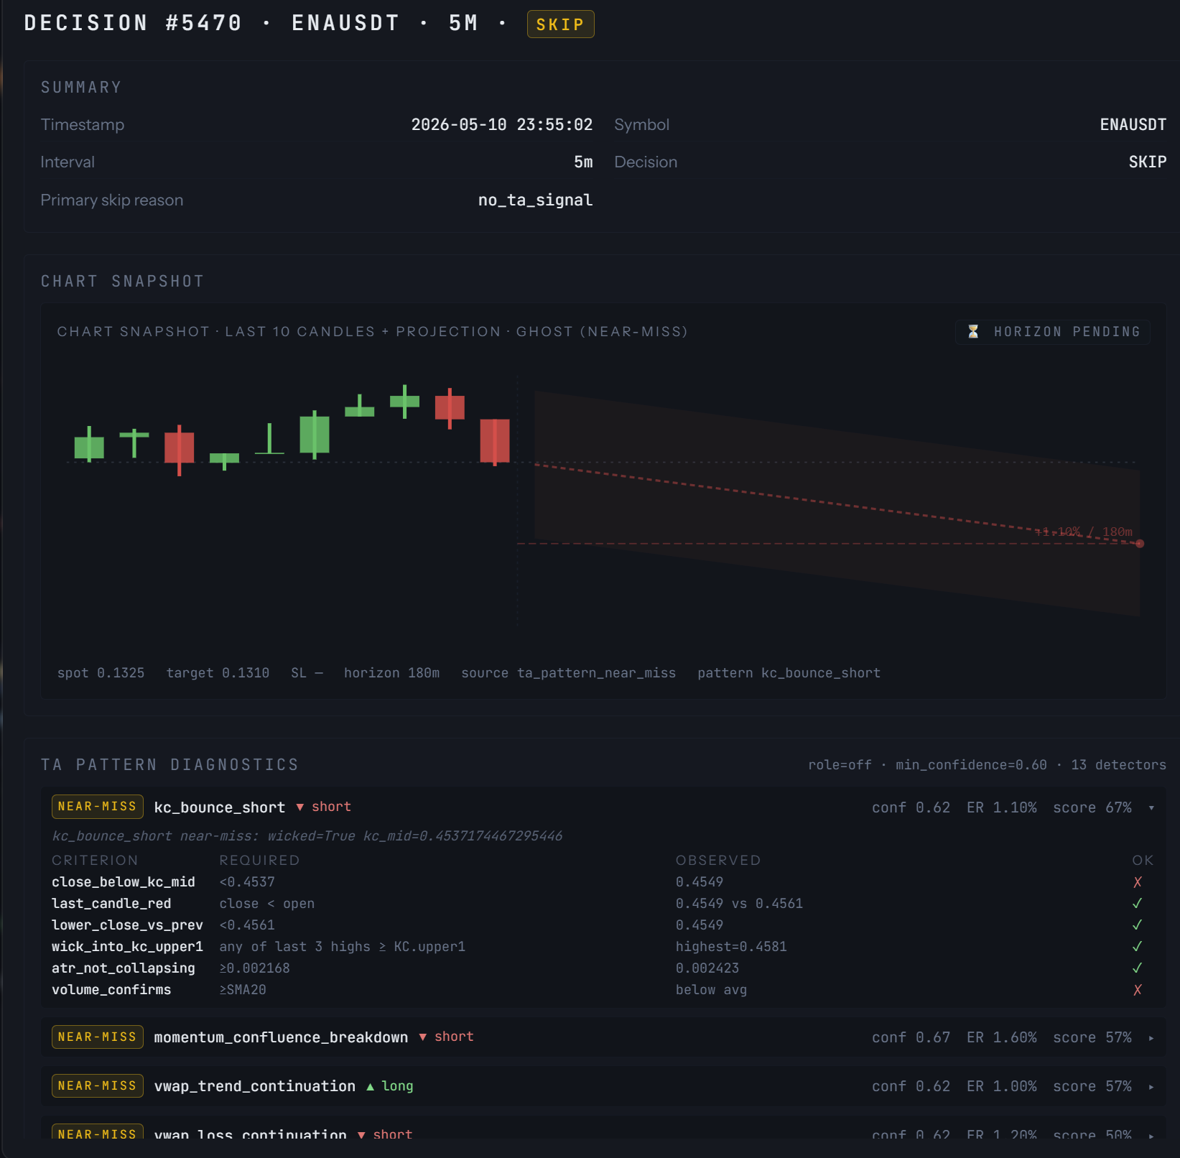
Task: Click the red X for close_below_kc_mid
Action: point(1138,882)
